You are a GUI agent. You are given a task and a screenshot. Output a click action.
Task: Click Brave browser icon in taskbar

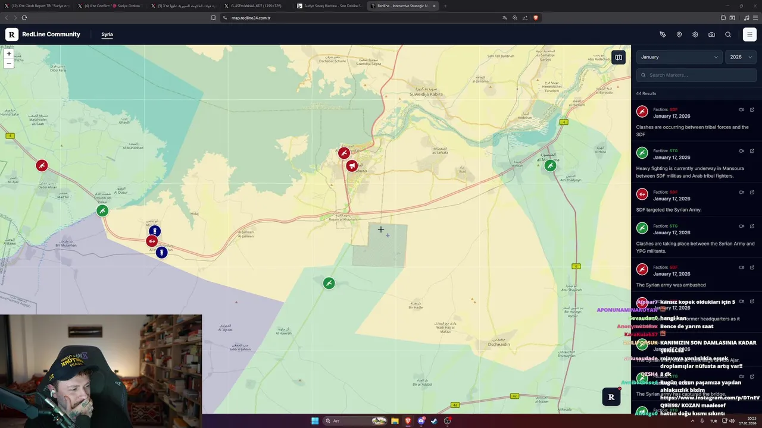[x=408, y=421]
